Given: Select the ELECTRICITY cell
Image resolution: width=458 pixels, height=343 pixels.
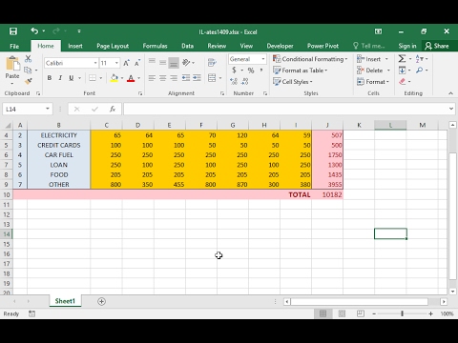Looking at the screenshot, I should pyautogui.click(x=59, y=135).
